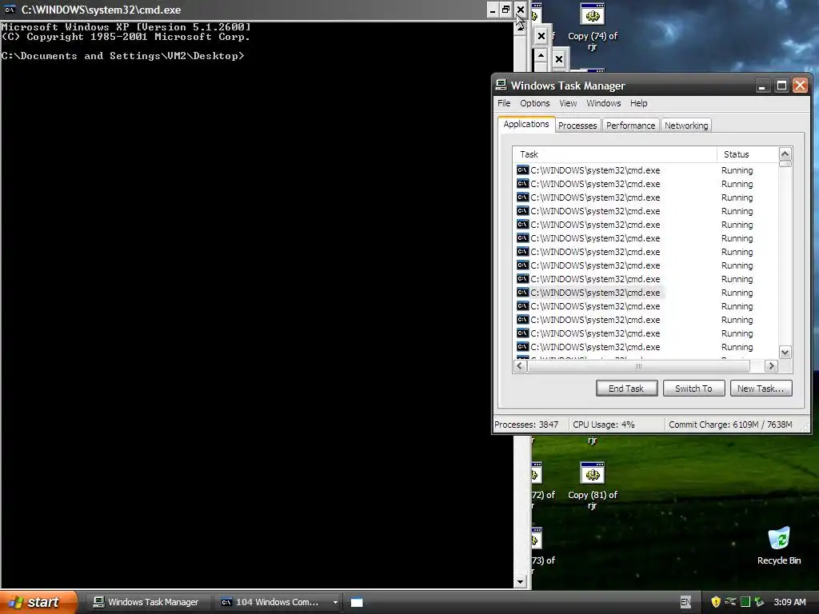Select the Copy (74) of rjr desktop icon
819x614 pixels.
point(593,27)
